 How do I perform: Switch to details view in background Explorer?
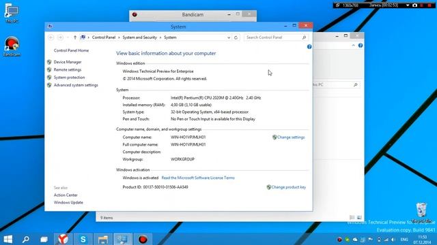[x=352, y=218]
